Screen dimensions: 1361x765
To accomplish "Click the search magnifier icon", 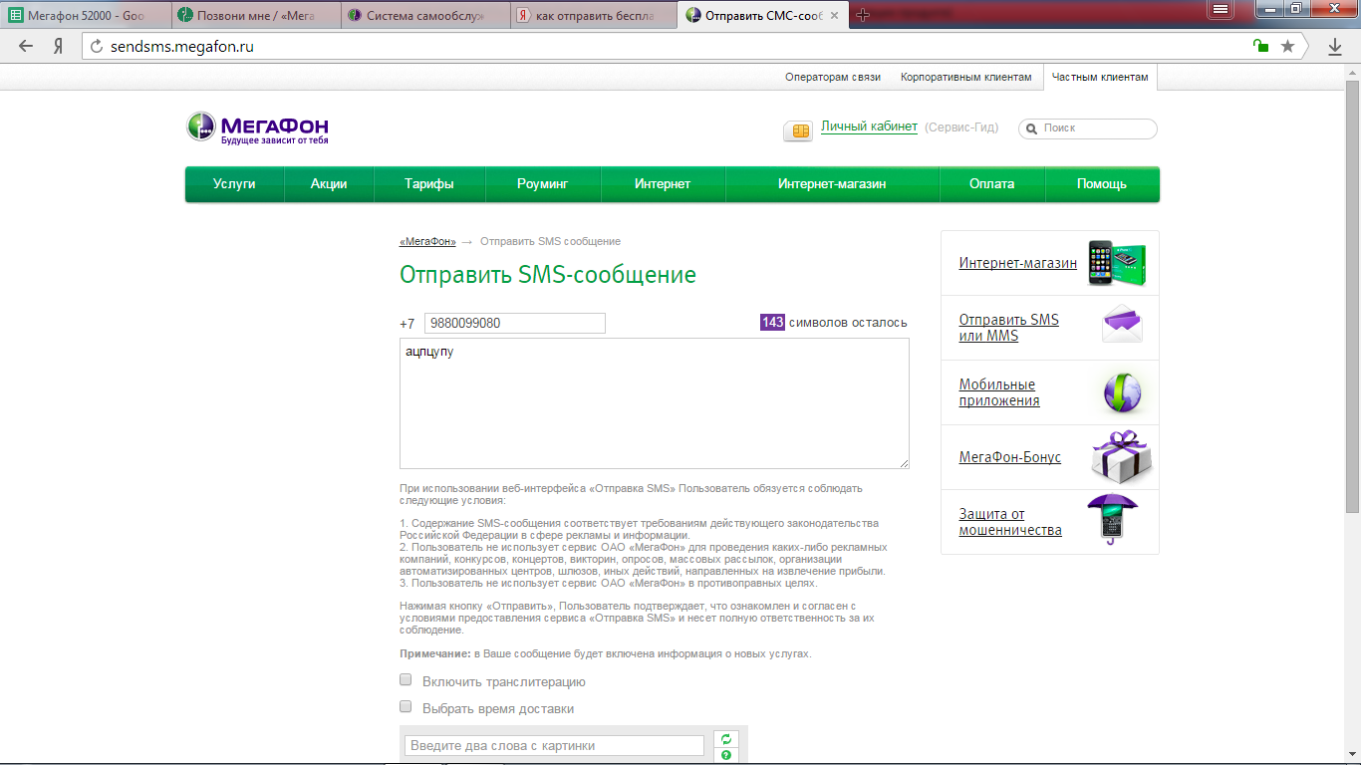I will click(1031, 128).
